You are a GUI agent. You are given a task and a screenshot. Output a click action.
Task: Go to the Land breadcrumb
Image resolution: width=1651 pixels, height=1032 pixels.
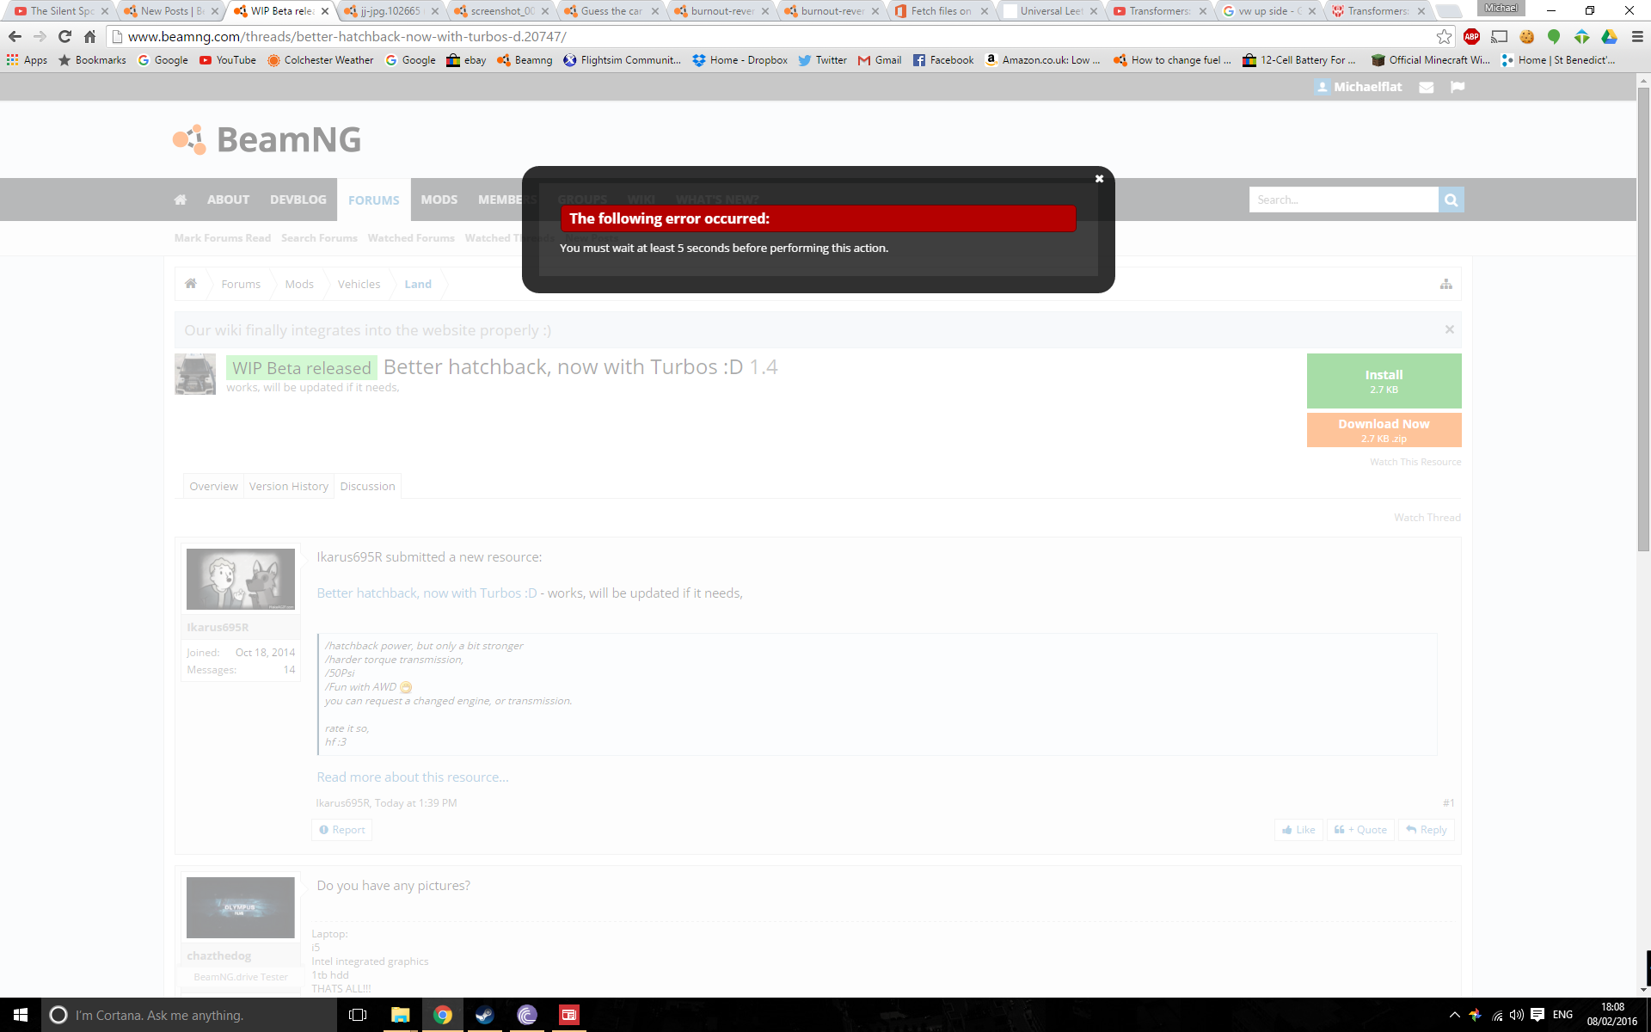pos(418,284)
